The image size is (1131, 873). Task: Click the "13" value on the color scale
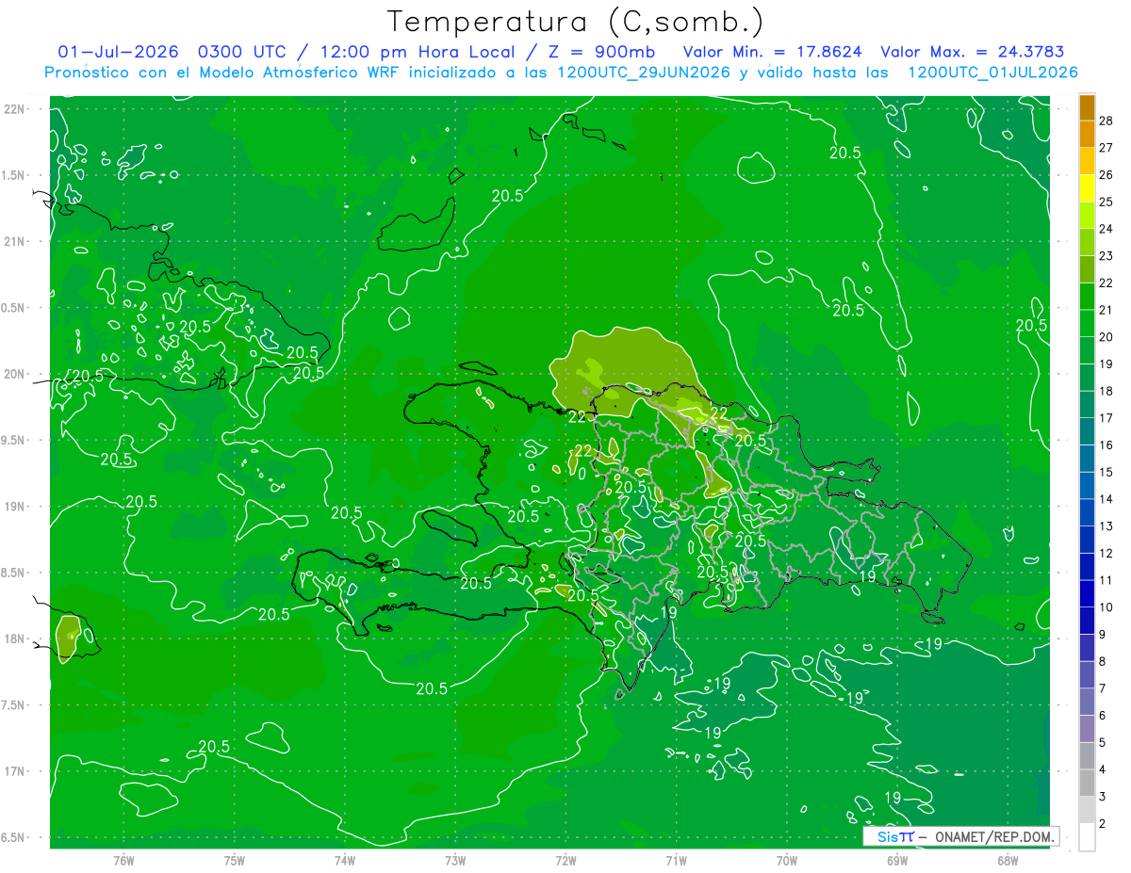coord(1106,526)
